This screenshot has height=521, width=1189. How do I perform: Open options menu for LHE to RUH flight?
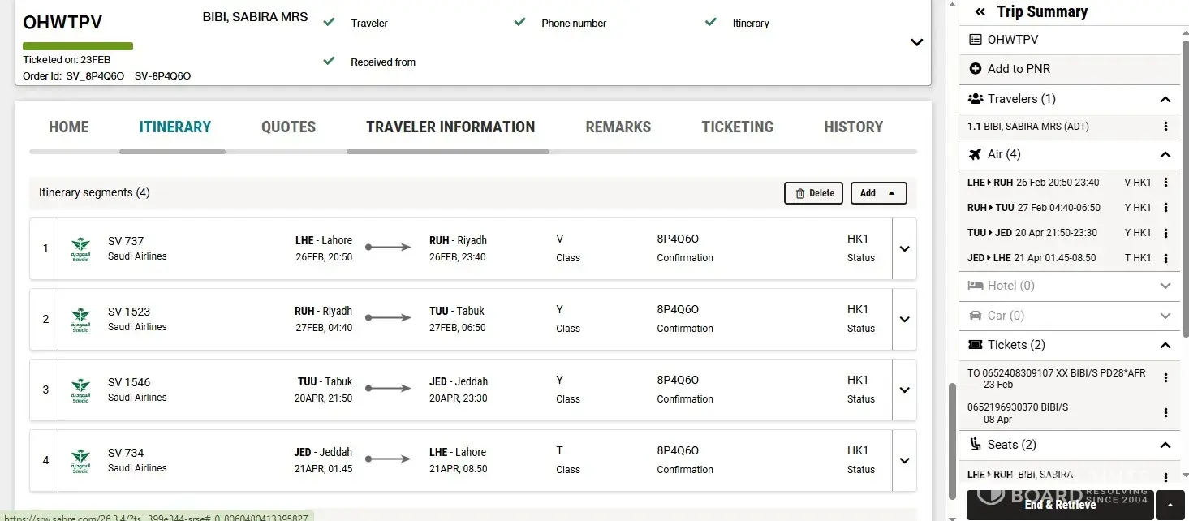click(x=1165, y=183)
